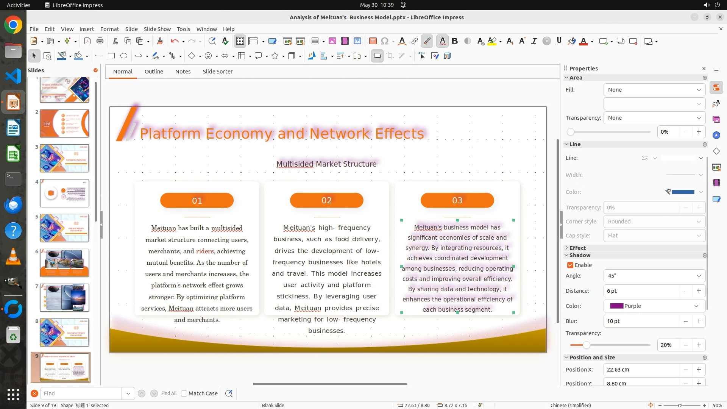Open the Fill type dropdown
This screenshot has width=727, height=409.
pyautogui.click(x=699, y=90)
